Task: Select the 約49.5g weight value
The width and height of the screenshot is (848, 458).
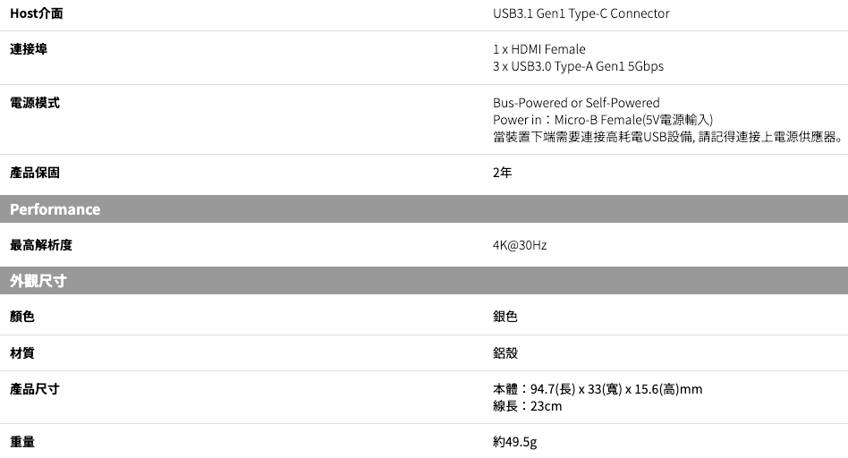Action: [x=515, y=442]
